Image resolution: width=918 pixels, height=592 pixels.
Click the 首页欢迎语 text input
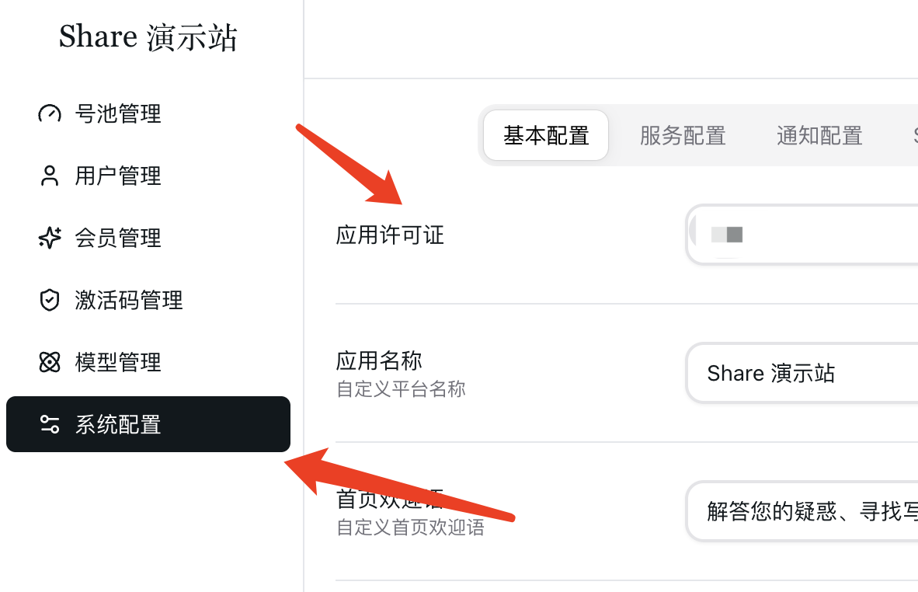tap(802, 511)
